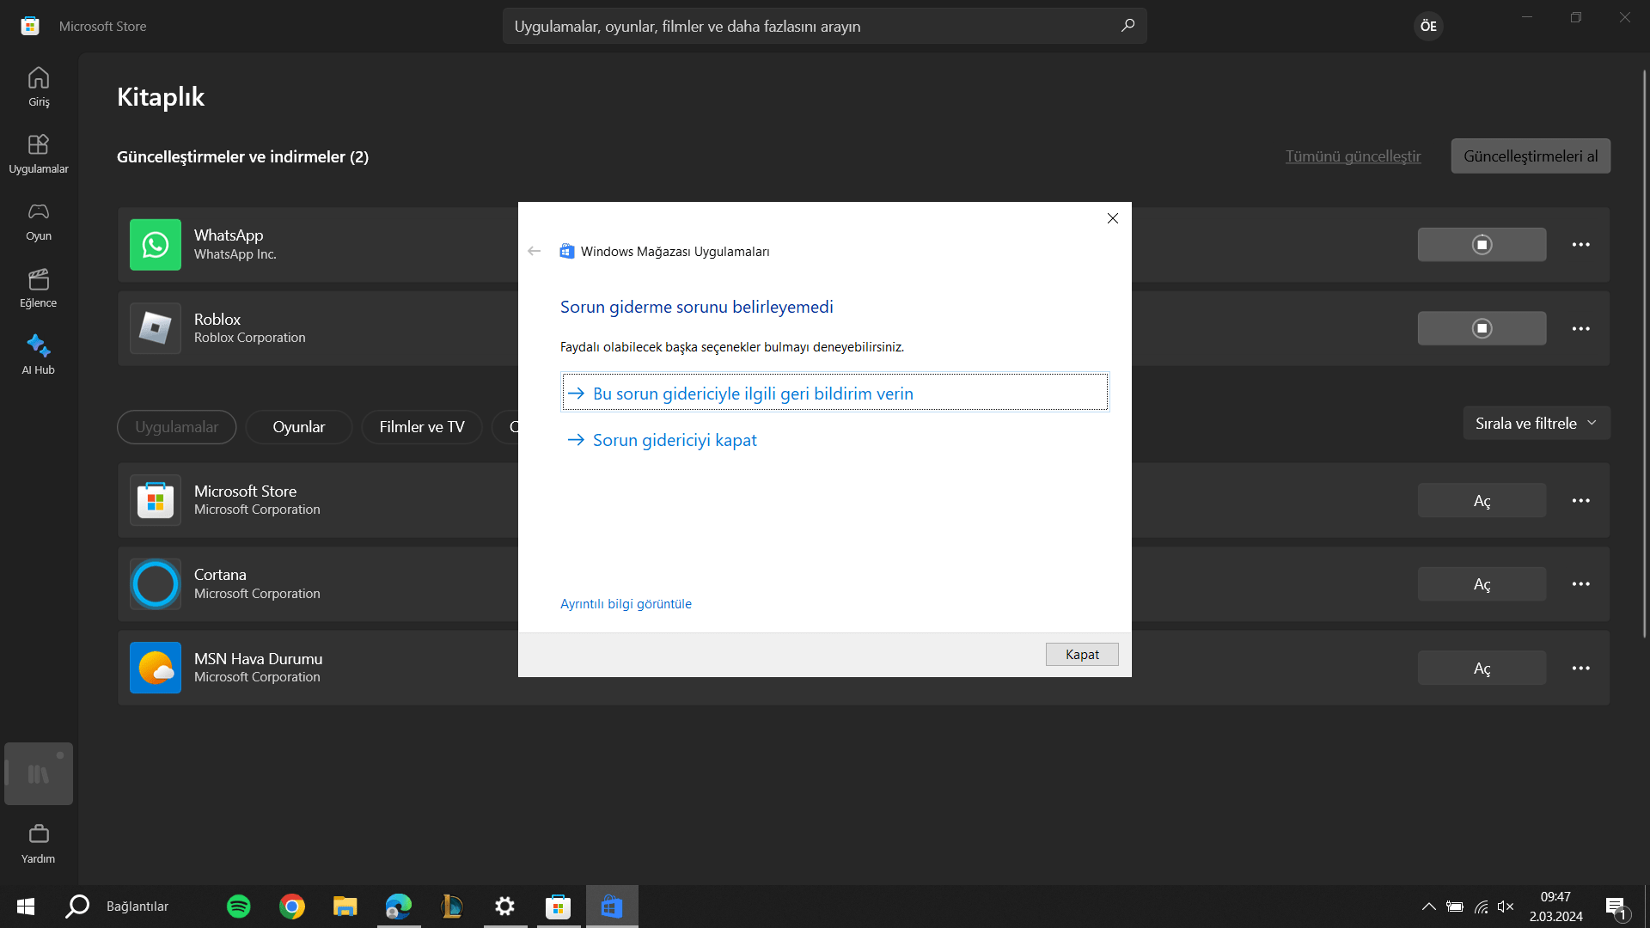Open Oyun gaming section in the sidebar
The height and width of the screenshot is (928, 1650).
39,221
